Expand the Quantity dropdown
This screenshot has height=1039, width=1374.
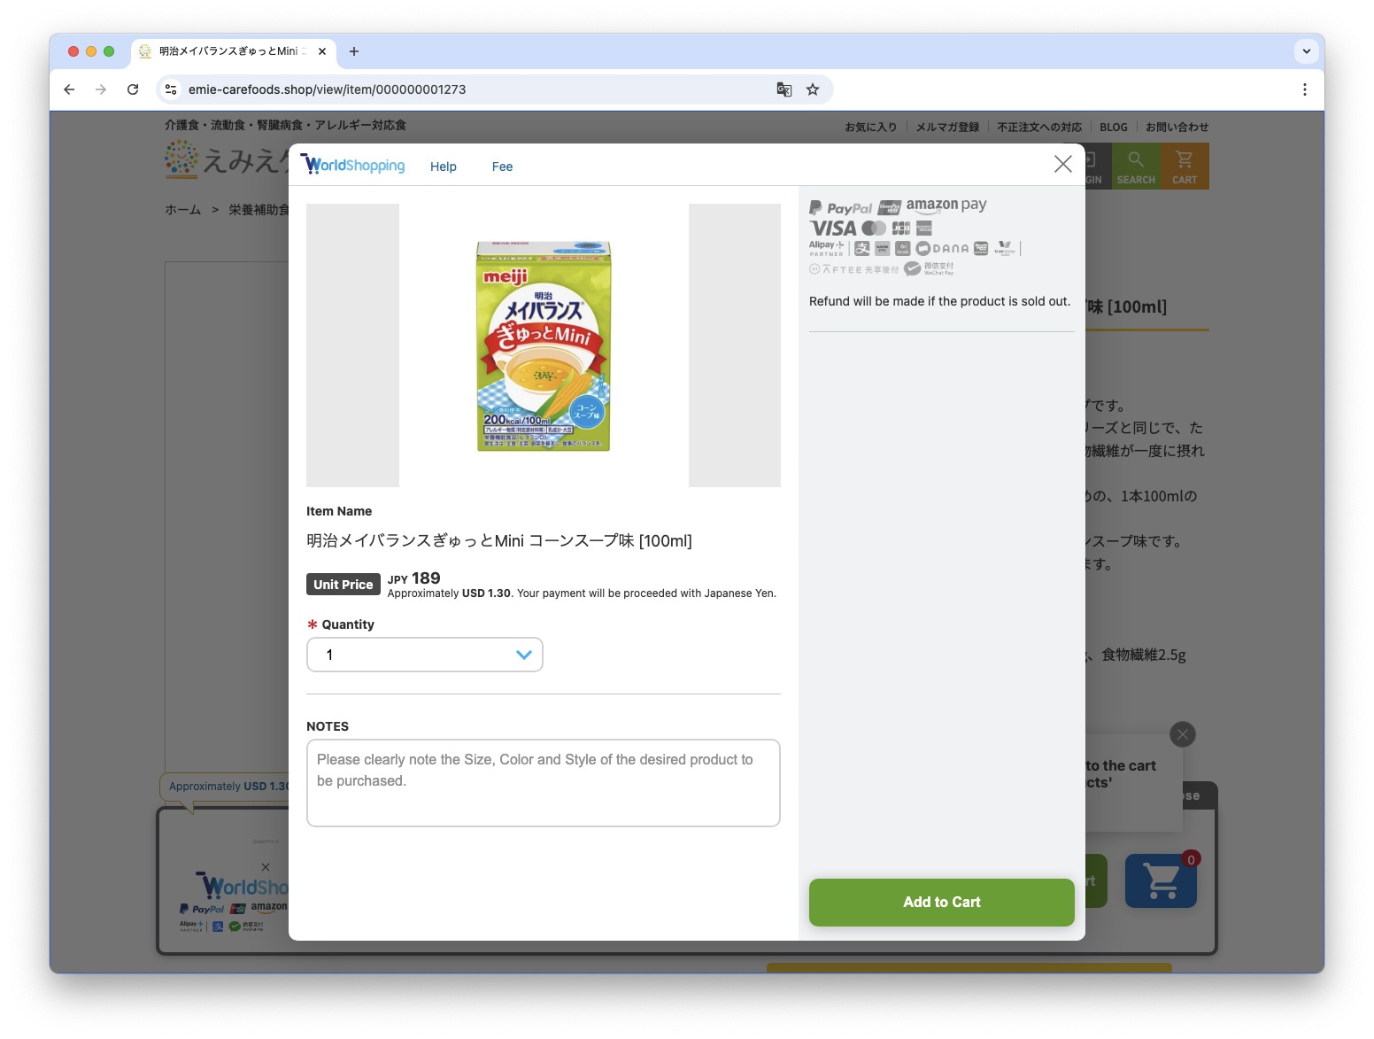point(425,655)
